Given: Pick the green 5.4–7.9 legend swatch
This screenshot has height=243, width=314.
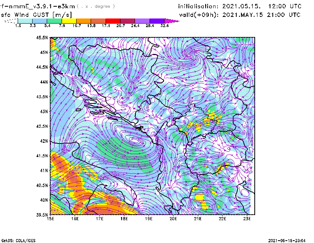Looking at the screenshot, I should pyautogui.click(x=54, y=21).
